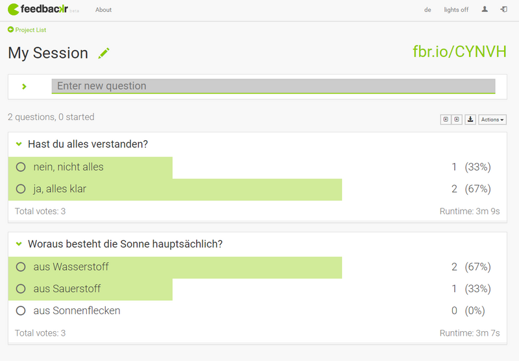Click the login arrow icon in header
This screenshot has width=519, height=361.
click(x=503, y=10)
